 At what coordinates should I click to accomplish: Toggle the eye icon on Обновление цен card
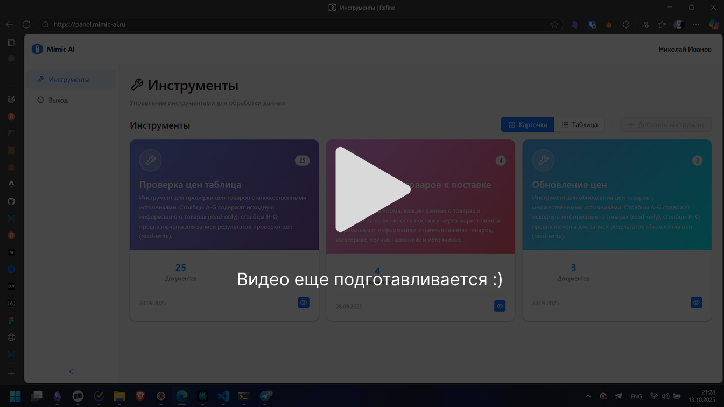coord(696,303)
